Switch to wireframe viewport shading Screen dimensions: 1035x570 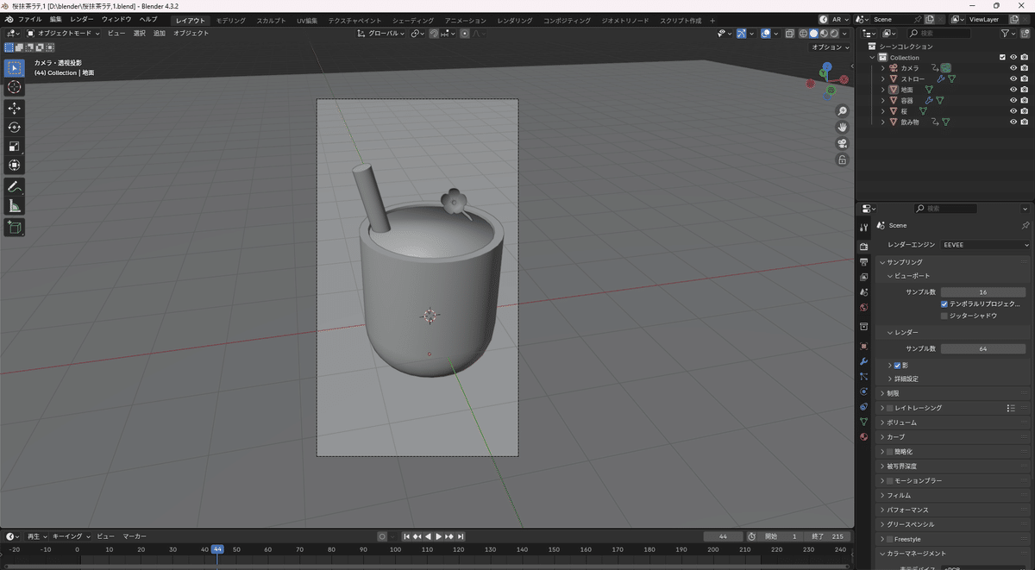pos(803,34)
